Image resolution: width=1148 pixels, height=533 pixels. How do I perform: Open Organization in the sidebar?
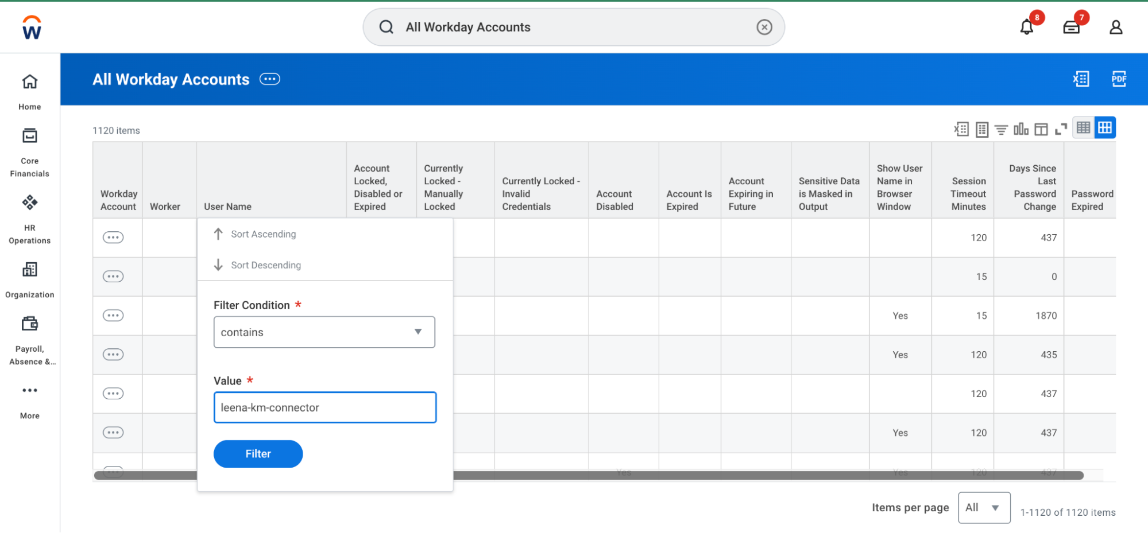tap(30, 280)
